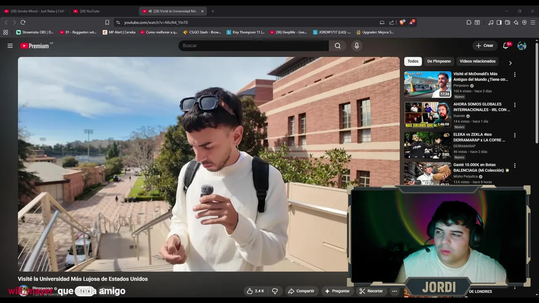Dislike the video with thumbs down
This screenshot has width=539, height=303.
point(275,291)
